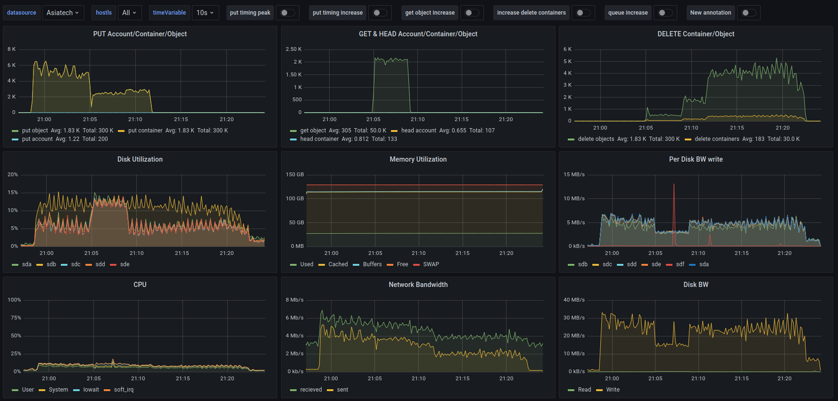
Task: Click Write legend entry in Disk BW
Action: point(613,390)
